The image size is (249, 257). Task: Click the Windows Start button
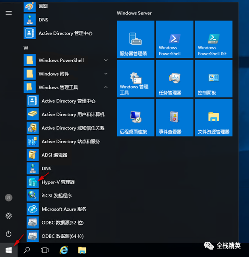click(9, 250)
